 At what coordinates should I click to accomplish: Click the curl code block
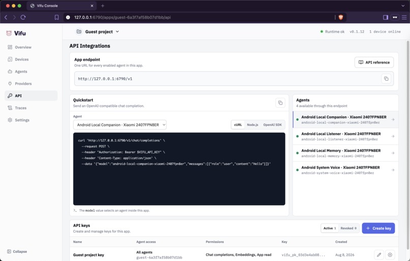[x=179, y=169]
